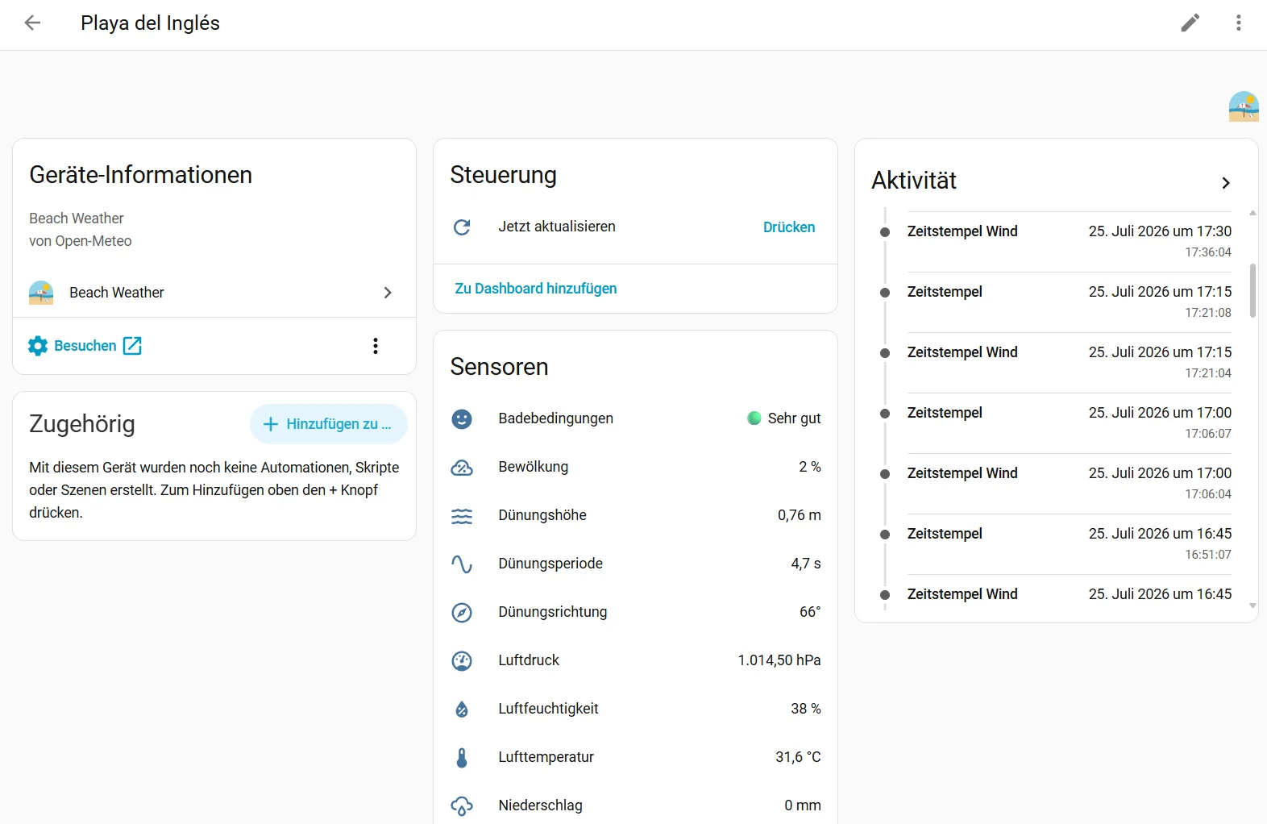This screenshot has height=824, width=1267.
Task: Click the Dünungsperiode sine wave icon
Action: click(462, 564)
